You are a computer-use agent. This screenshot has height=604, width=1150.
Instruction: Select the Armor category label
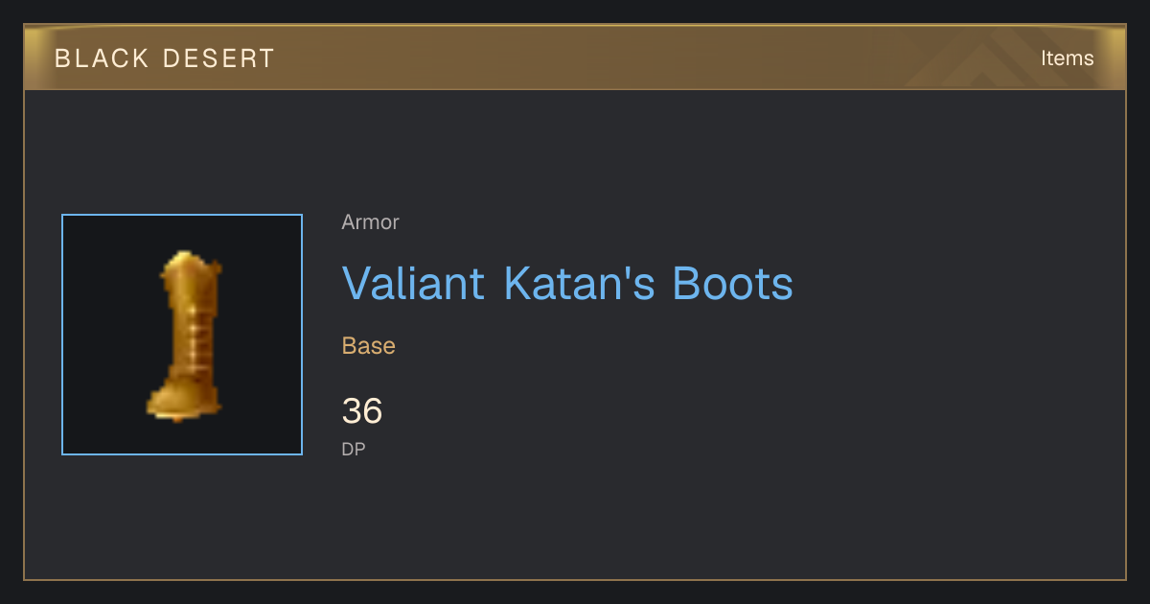370,222
